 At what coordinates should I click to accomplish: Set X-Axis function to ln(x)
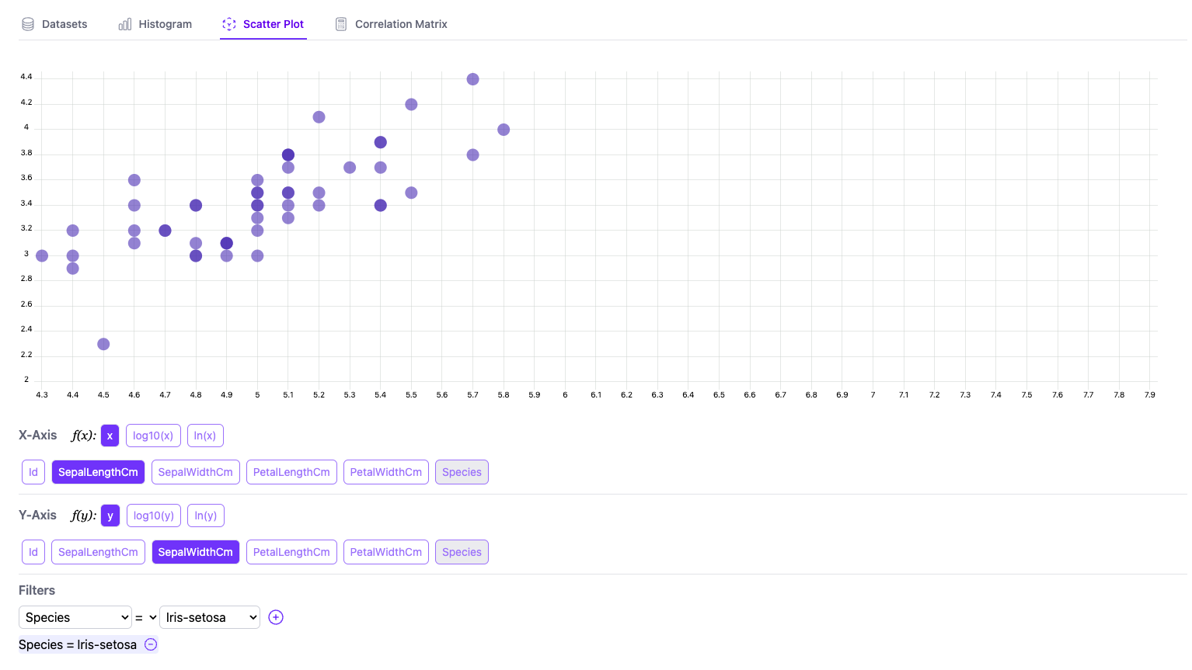tap(205, 436)
